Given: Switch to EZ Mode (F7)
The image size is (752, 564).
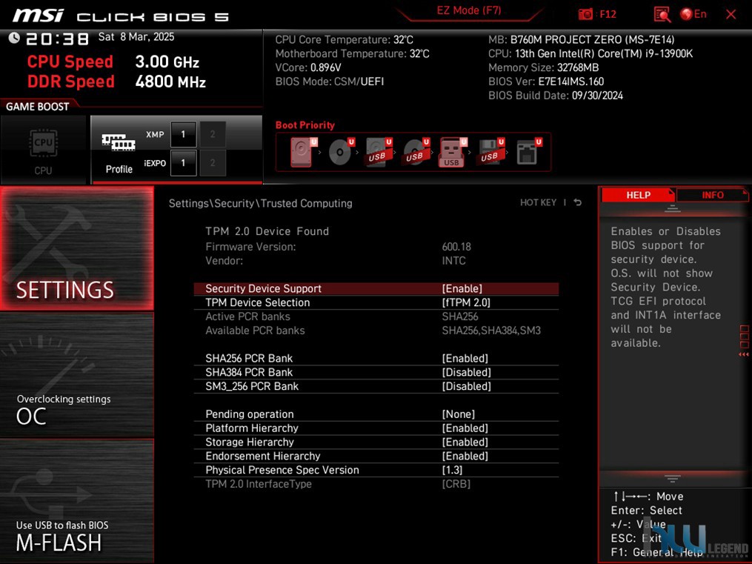Looking at the screenshot, I should point(468,10).
